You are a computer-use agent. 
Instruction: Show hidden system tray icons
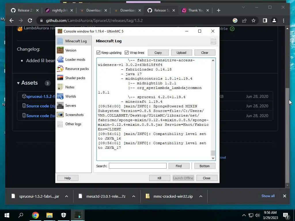coord(244,215)
